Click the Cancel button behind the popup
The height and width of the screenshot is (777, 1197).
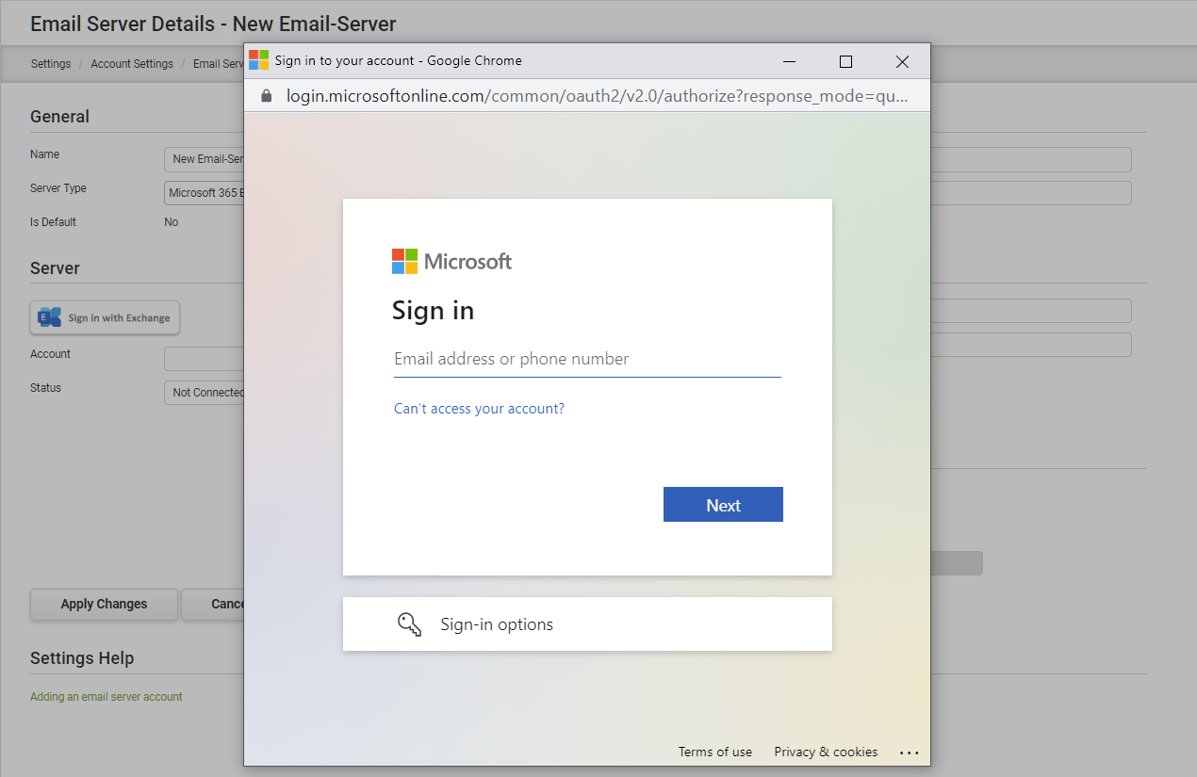(x=213, y=605)
